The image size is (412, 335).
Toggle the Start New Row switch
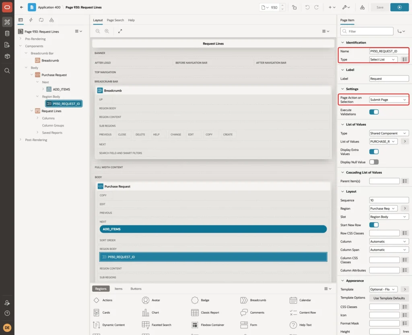click(374, 225)
